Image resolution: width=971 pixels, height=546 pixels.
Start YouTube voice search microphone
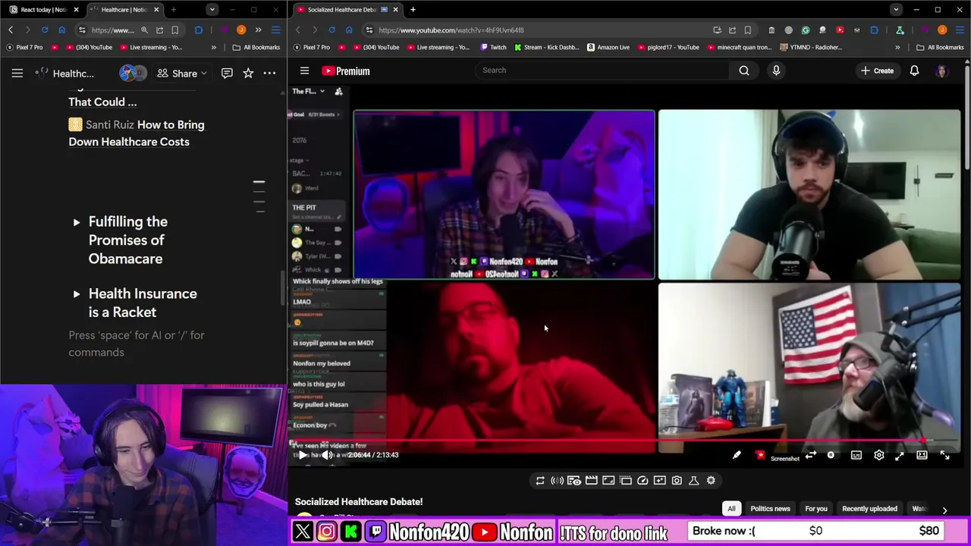click(776, 71)
